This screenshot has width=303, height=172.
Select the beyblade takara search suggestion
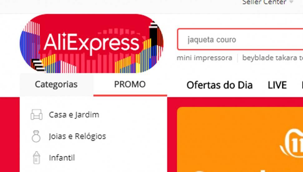point(272,58)
